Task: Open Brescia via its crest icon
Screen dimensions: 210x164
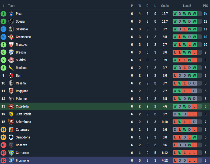Action: pyautogui.click(x=11, y=52)
